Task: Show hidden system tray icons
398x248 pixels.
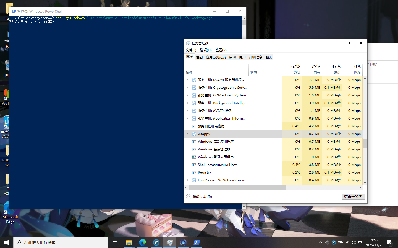Action: [x=321, y=242]
